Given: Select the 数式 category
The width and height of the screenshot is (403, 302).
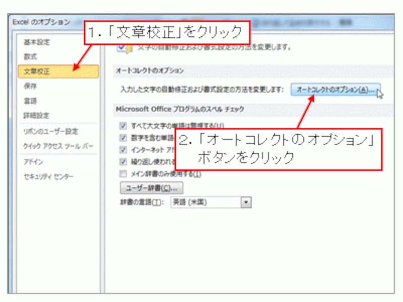Looking at the screenshot, I should click(30, 56).
